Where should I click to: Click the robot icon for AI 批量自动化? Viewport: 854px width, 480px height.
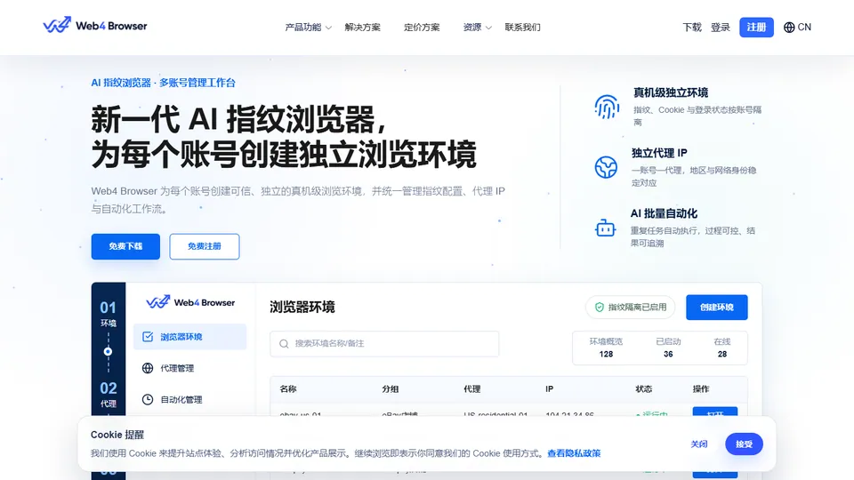pyautogui.click(x=605, y=228)
